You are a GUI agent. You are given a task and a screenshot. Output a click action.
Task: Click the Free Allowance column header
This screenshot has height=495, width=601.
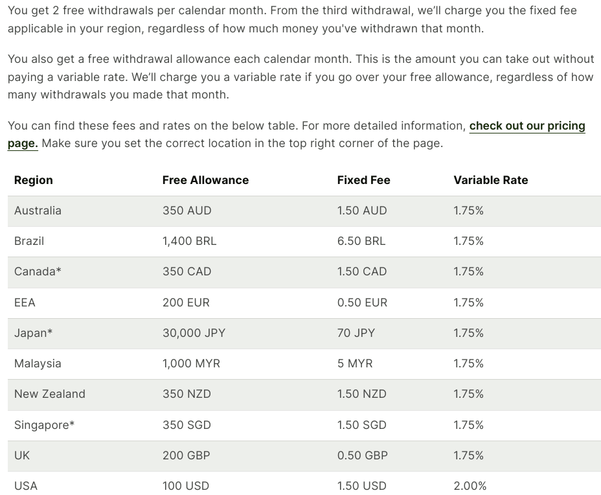(x=205, y=180)
